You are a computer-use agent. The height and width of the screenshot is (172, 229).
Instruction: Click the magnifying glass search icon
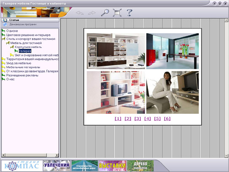105,12
